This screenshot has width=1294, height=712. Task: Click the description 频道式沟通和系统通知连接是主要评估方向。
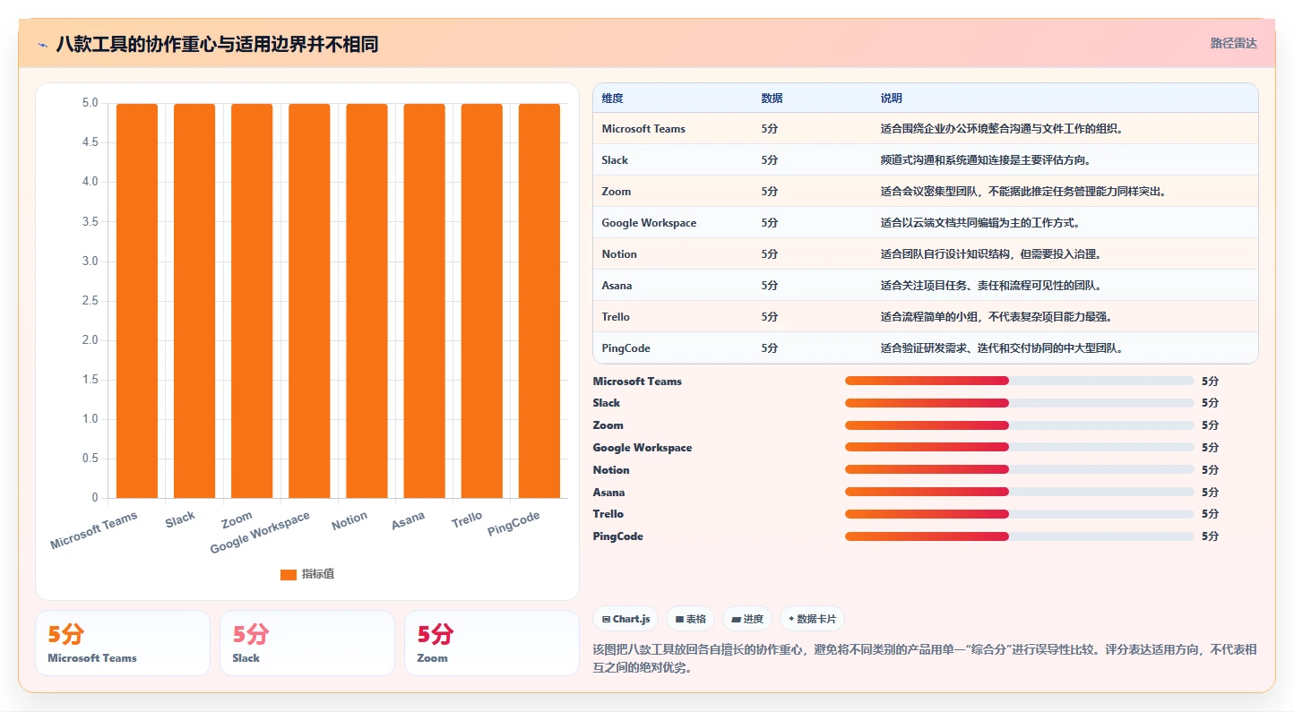pyautogui.click(x=986, y=160)
